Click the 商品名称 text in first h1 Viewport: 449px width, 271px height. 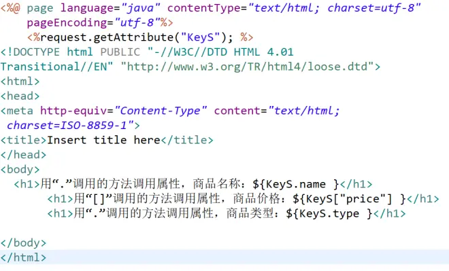tap(216, 184)
